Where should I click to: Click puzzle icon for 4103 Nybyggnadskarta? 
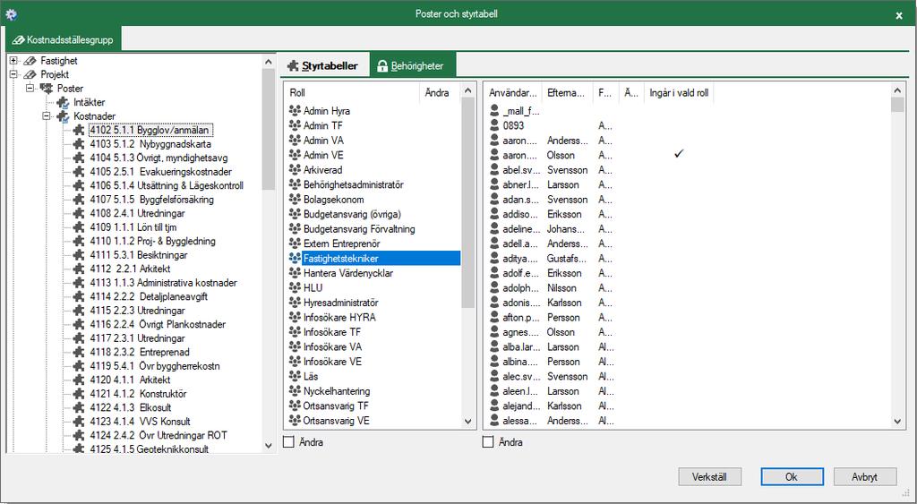click(79, 144)
